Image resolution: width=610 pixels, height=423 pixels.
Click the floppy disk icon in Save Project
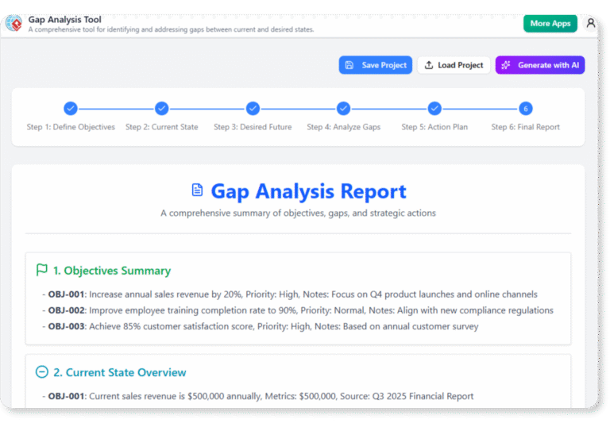pyautogui.click(x=349, y=65)
